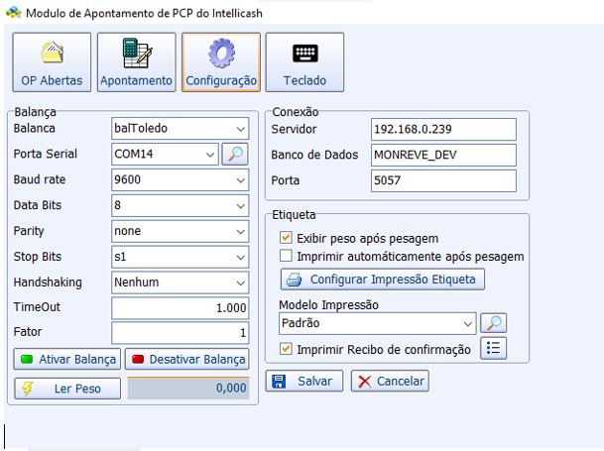Open the OP Abertas folder button

(51, 62)
